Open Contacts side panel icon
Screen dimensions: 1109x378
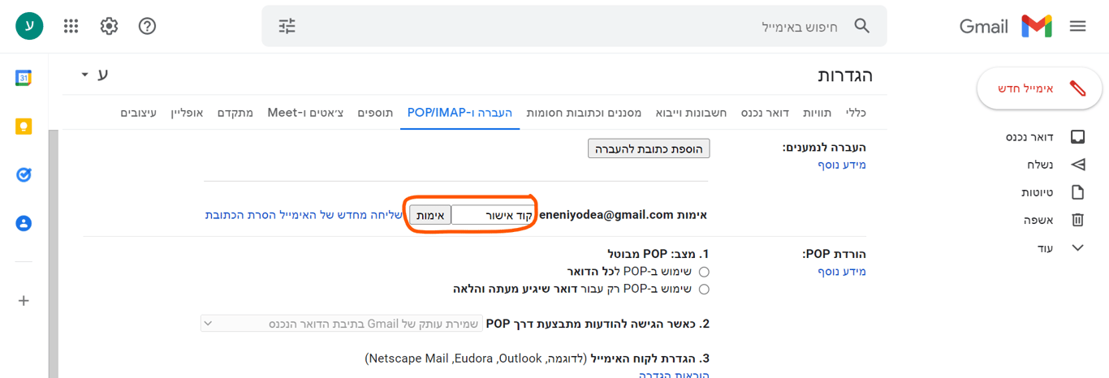coord(24,223)
